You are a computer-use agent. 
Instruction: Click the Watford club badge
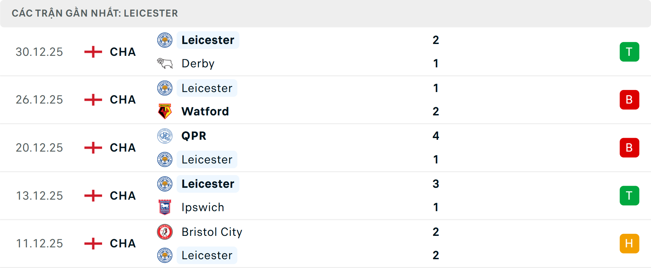(x=164, y=111)
